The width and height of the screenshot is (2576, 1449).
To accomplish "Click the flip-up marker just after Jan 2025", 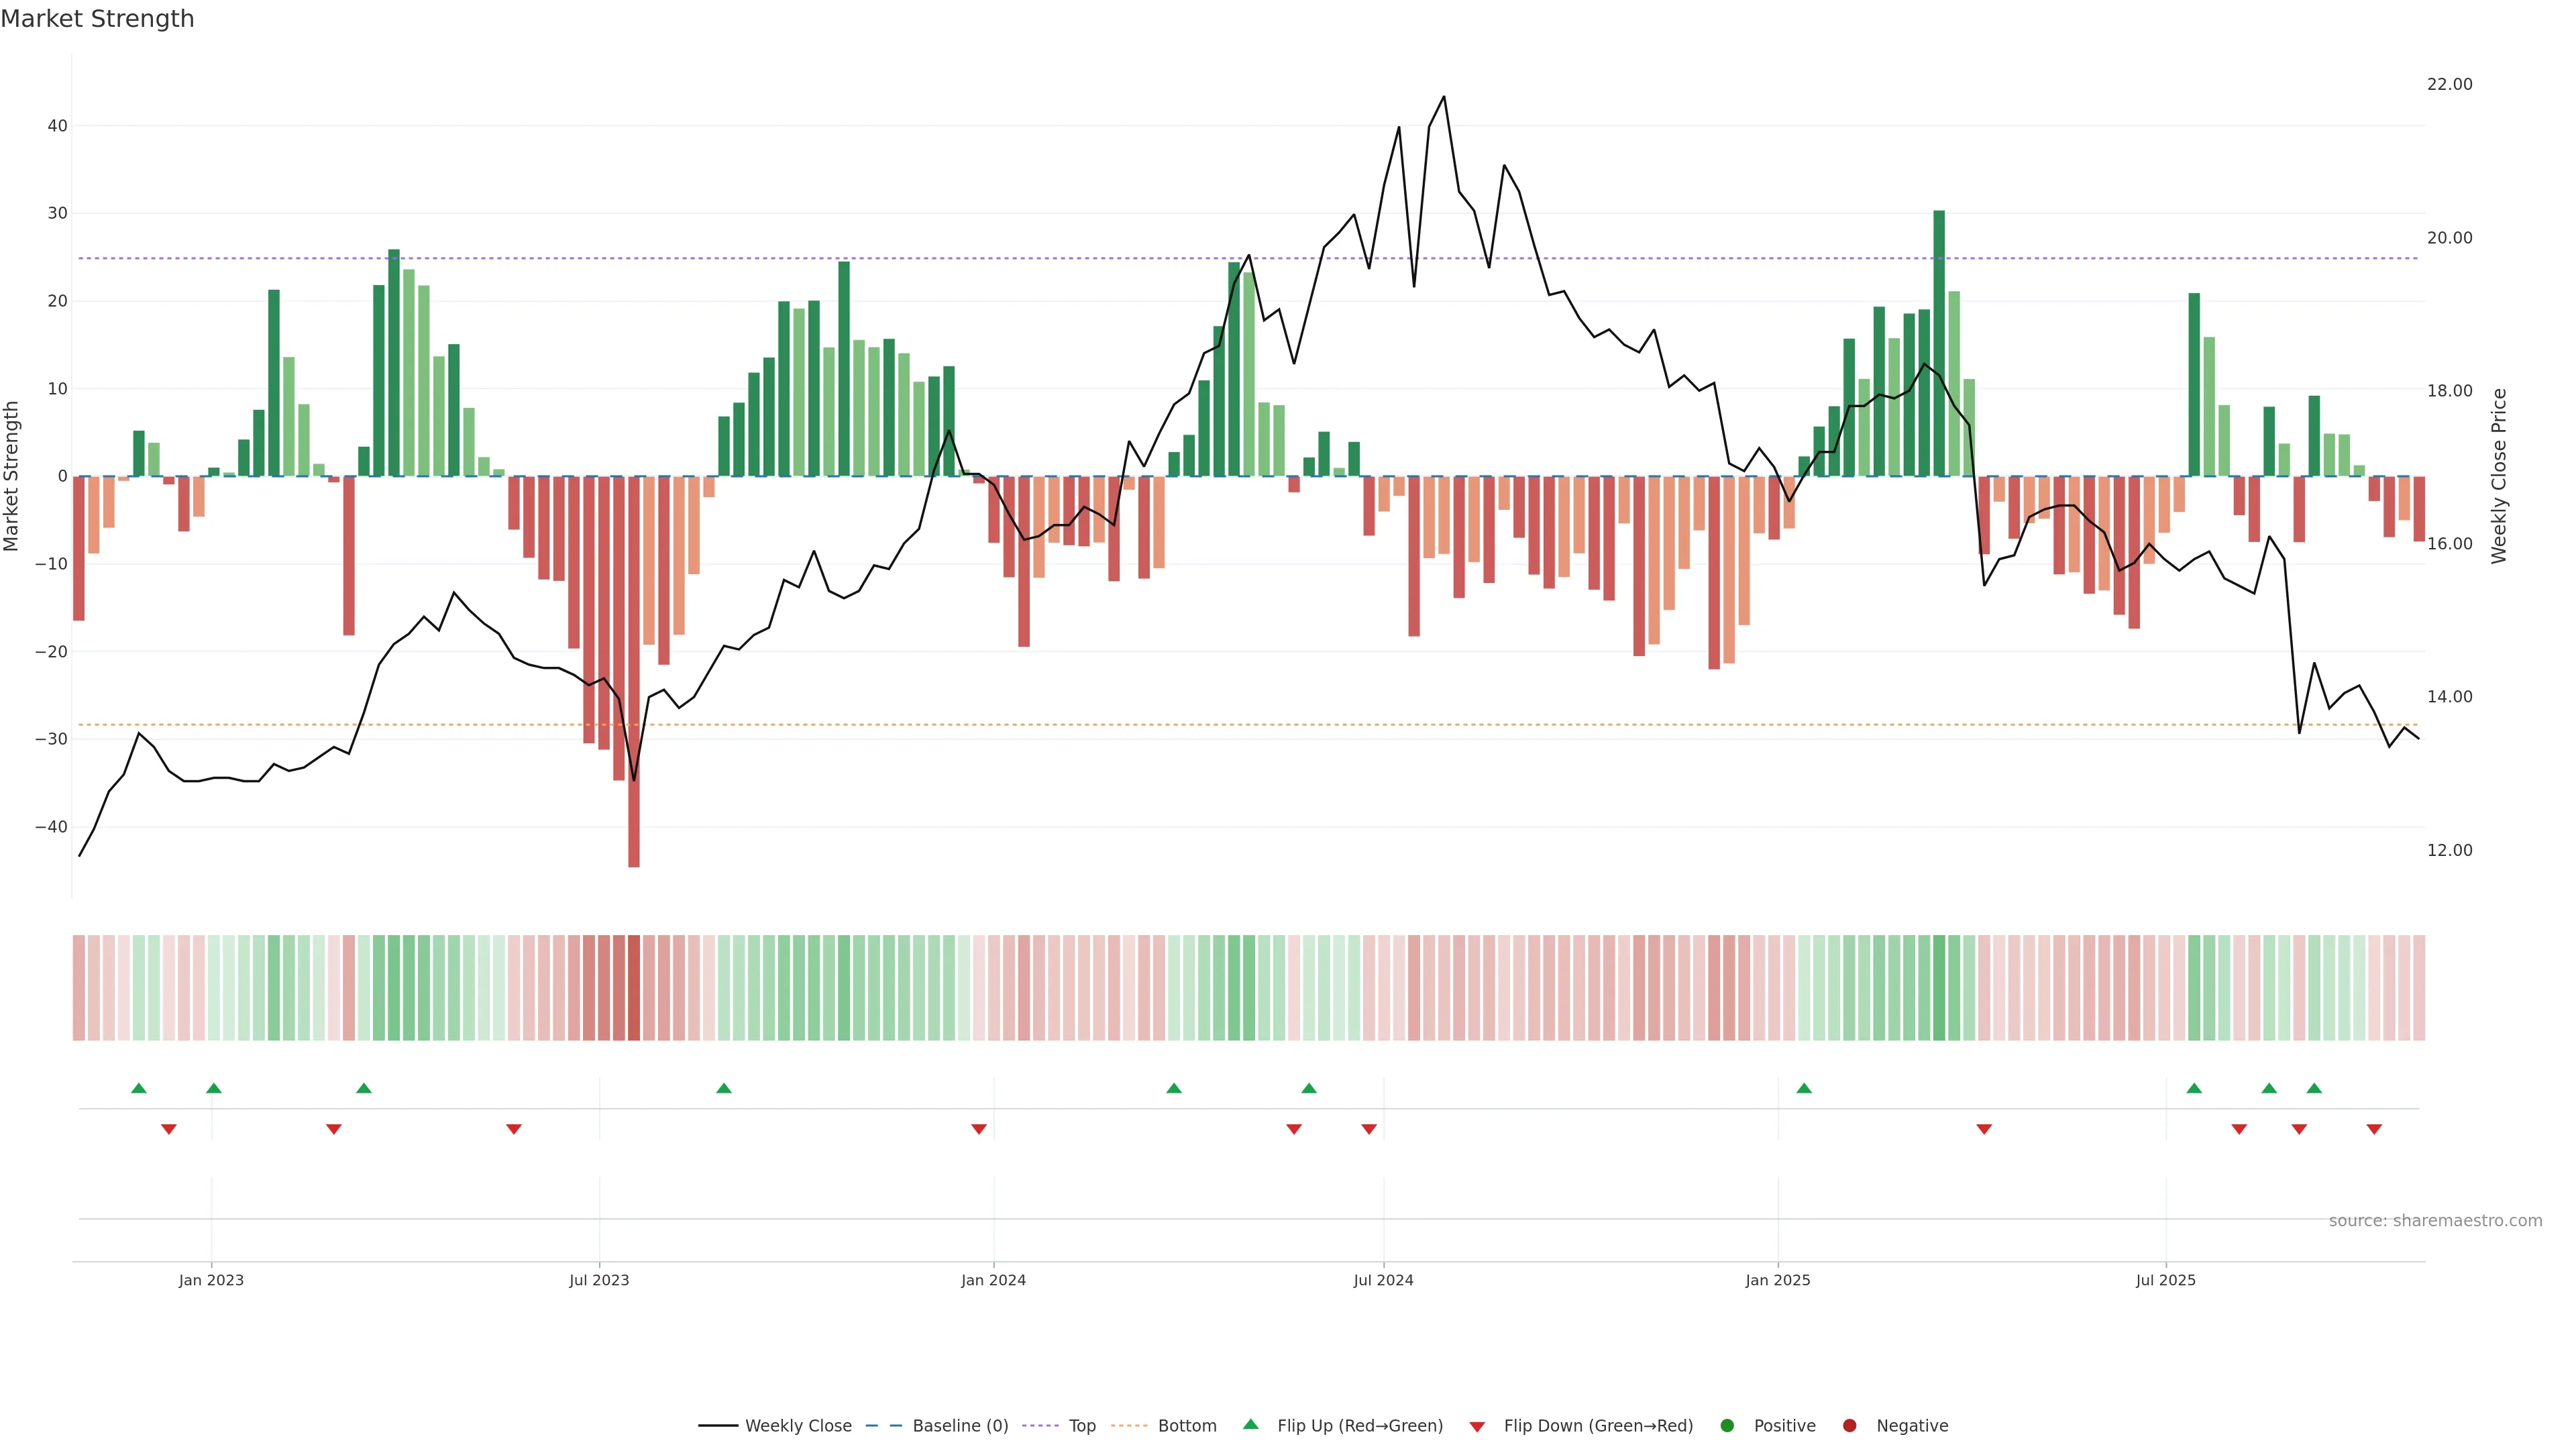I will tap(1804, 1088).
